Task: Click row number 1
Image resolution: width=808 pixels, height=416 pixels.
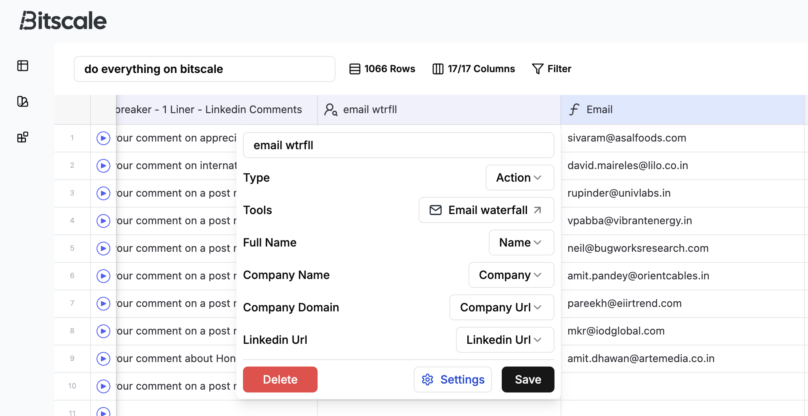Action: coord(72,138)
